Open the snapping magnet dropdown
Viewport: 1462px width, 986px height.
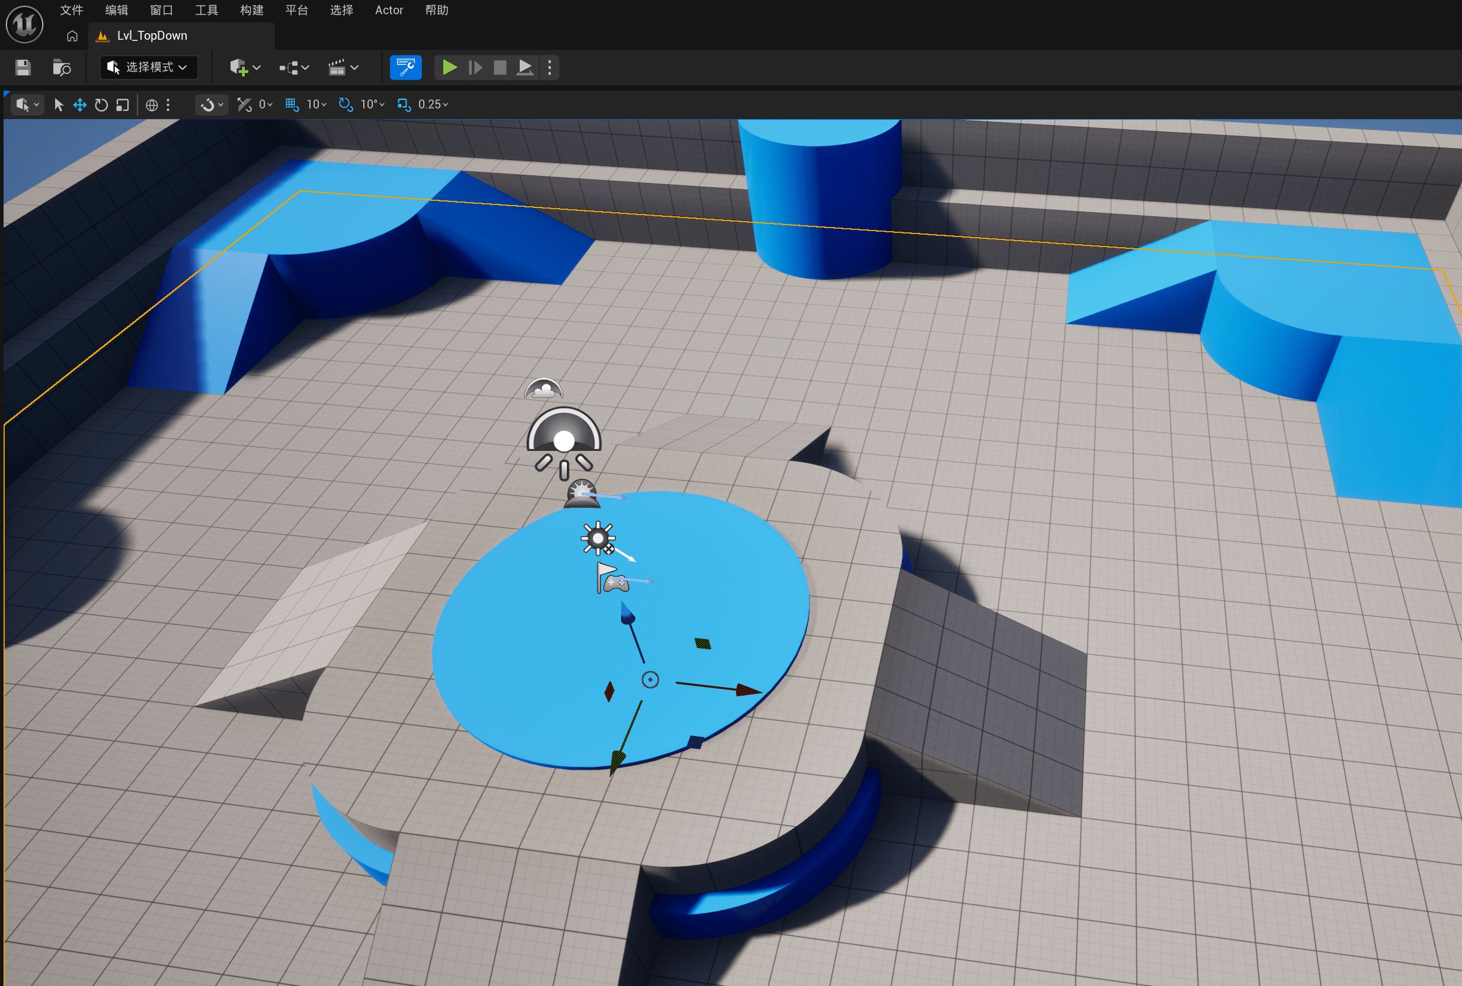[x=212, y=104]
